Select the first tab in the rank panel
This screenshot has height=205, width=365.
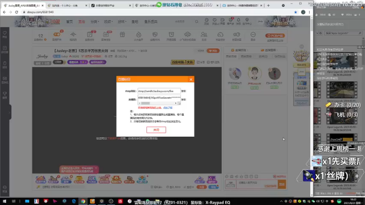(x=231, y=56)
